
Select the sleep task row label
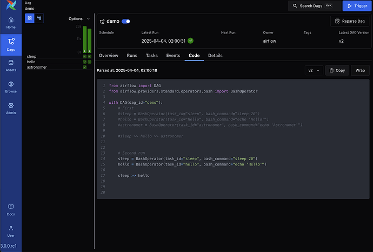click(x=32, y=56)
